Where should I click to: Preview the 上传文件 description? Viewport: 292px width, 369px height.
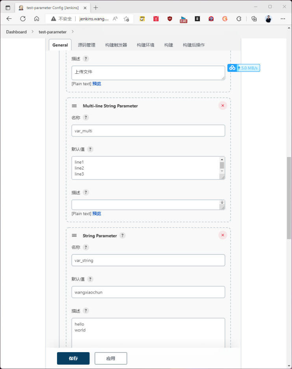point(97,84)
